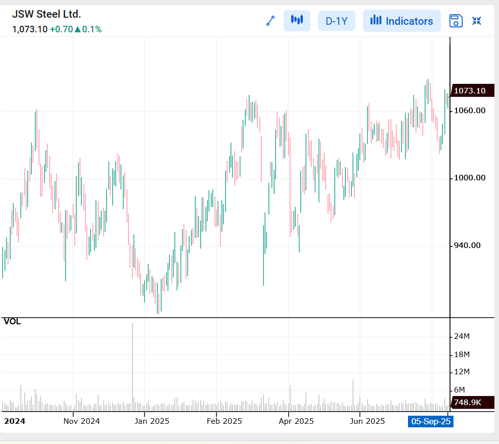
Task: Click the 1000.00 price axis label
Action: click(469, 178)
